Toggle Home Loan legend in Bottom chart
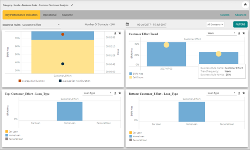Viewport: 250px width, 150px height. click(131, 136)
